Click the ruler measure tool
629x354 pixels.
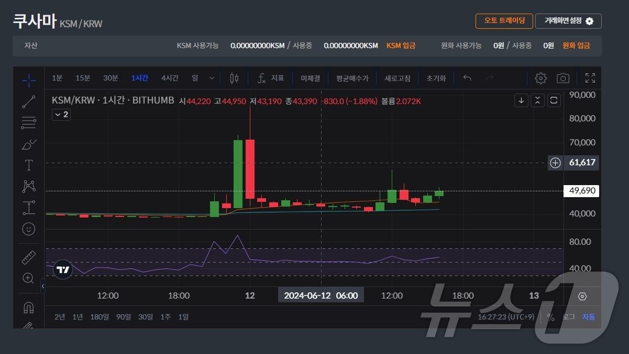click(x=29, y=257)
